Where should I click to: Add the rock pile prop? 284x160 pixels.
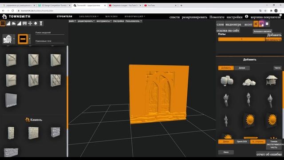coord(249,82)
